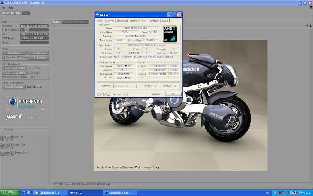313x196 pixels.
Task: Toggle Keep Best CB Score checkbox
Action: (x=4, y=57)
